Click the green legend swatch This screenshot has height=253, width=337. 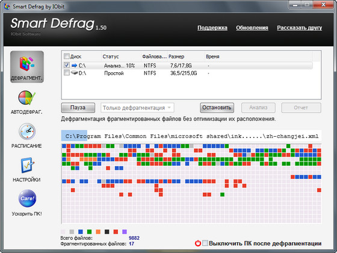pos(90,232)
